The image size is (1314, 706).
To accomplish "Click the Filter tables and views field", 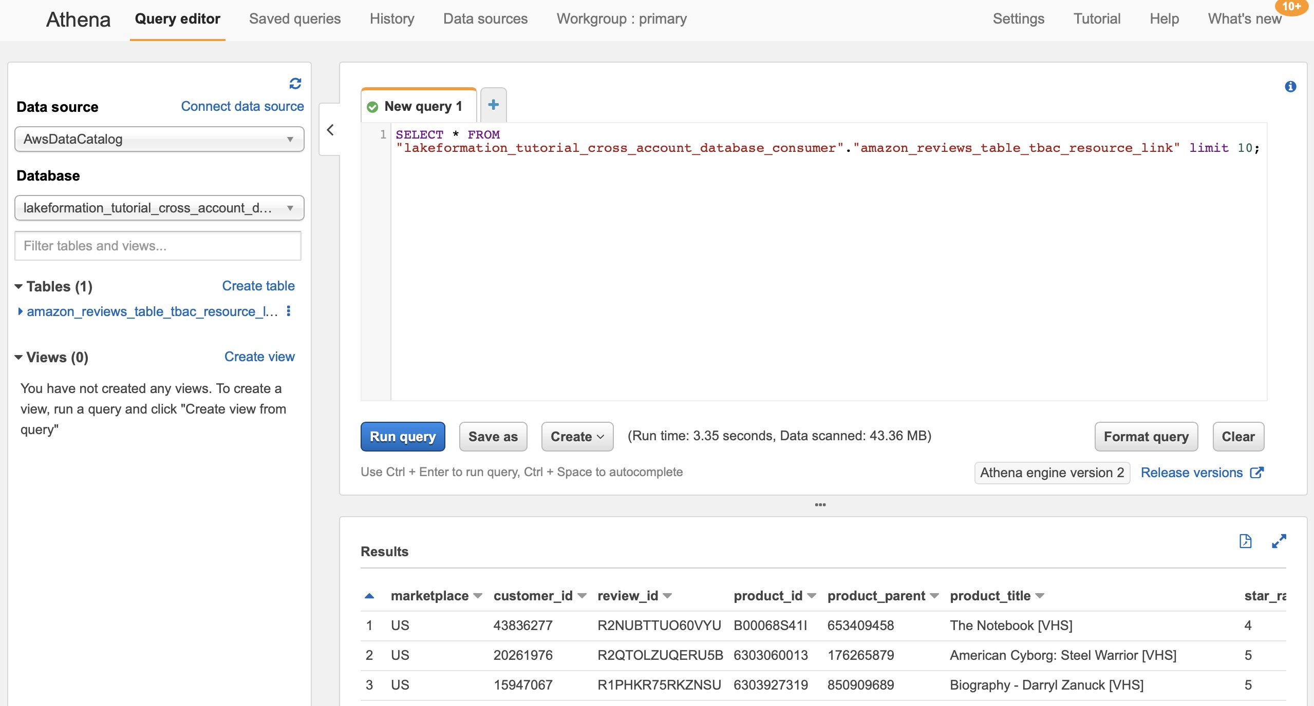I will point(158,246).
